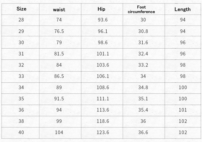Click hip value 93.6
202x142 pixels.
(x=103, y=20)
